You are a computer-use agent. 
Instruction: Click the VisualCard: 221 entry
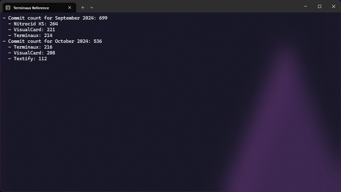32,30
